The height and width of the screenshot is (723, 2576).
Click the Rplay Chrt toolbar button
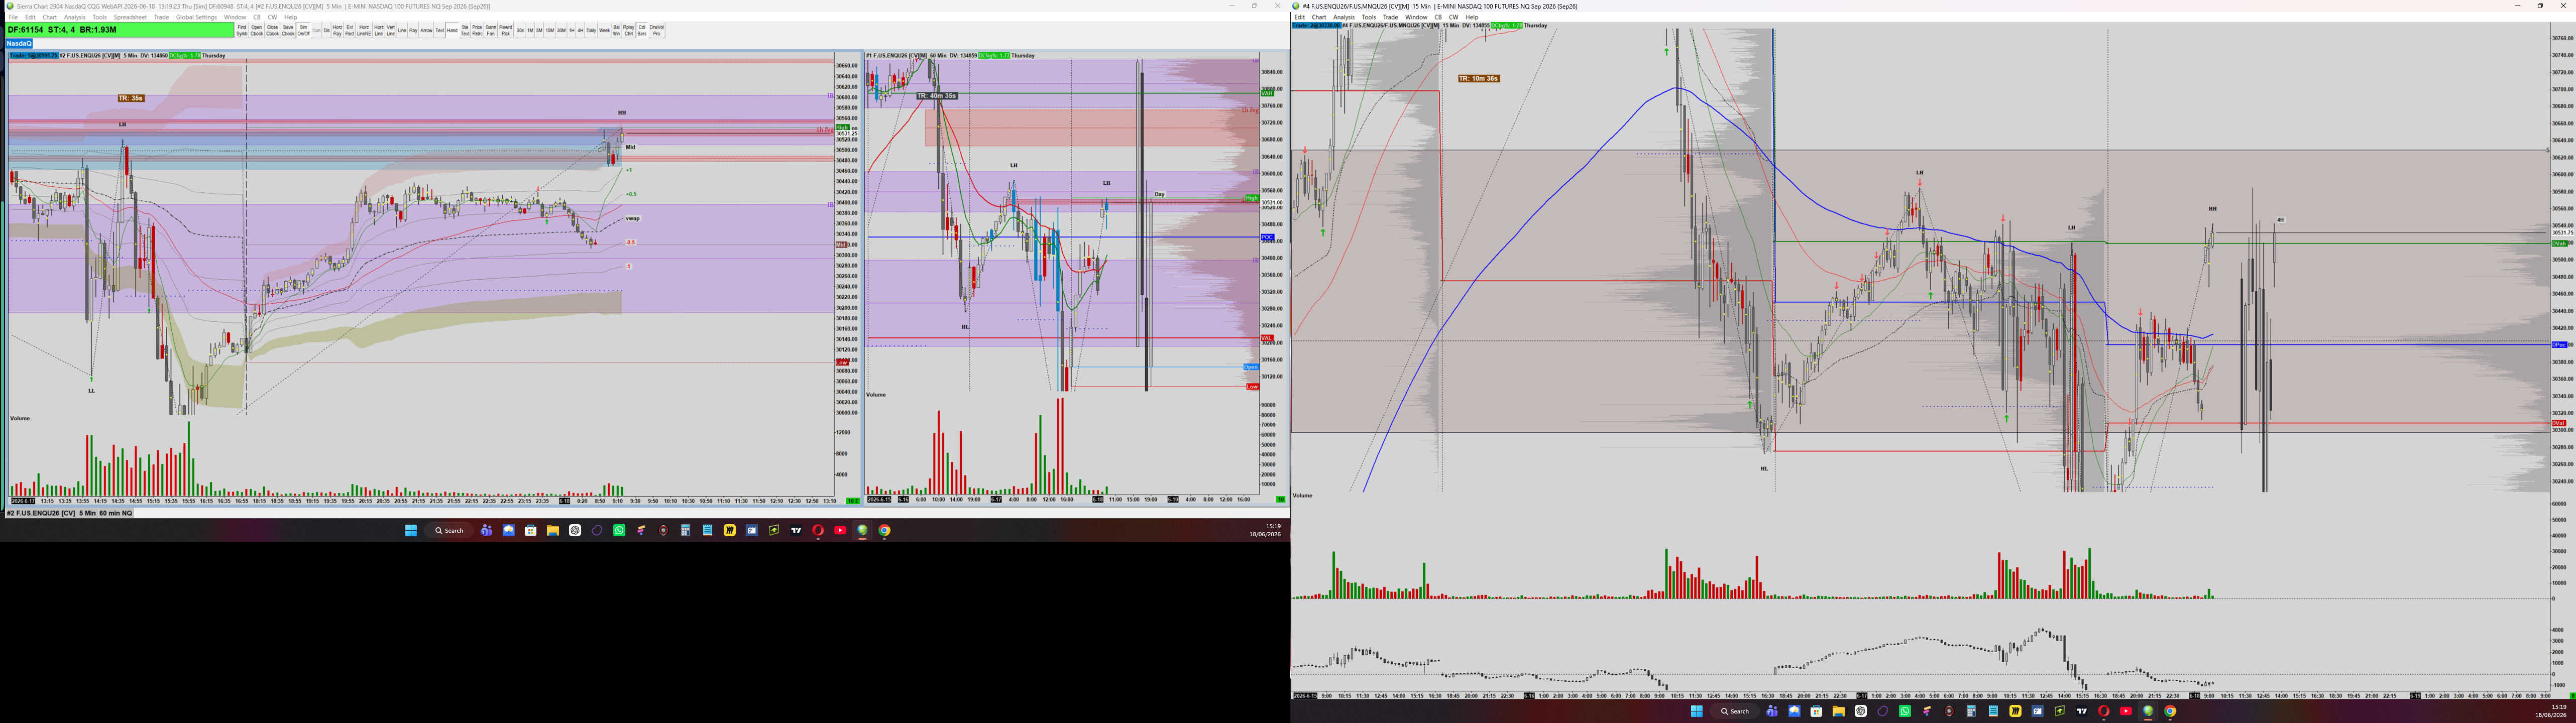629,31
